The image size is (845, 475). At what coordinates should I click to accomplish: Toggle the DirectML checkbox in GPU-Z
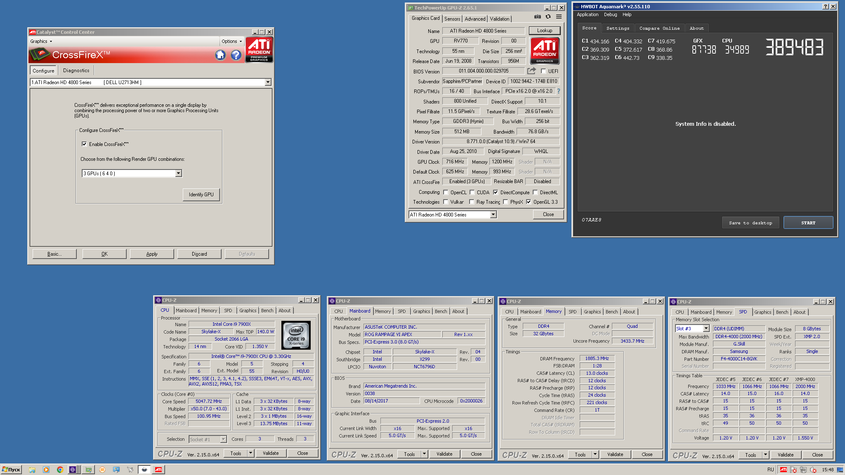[535, 192]
